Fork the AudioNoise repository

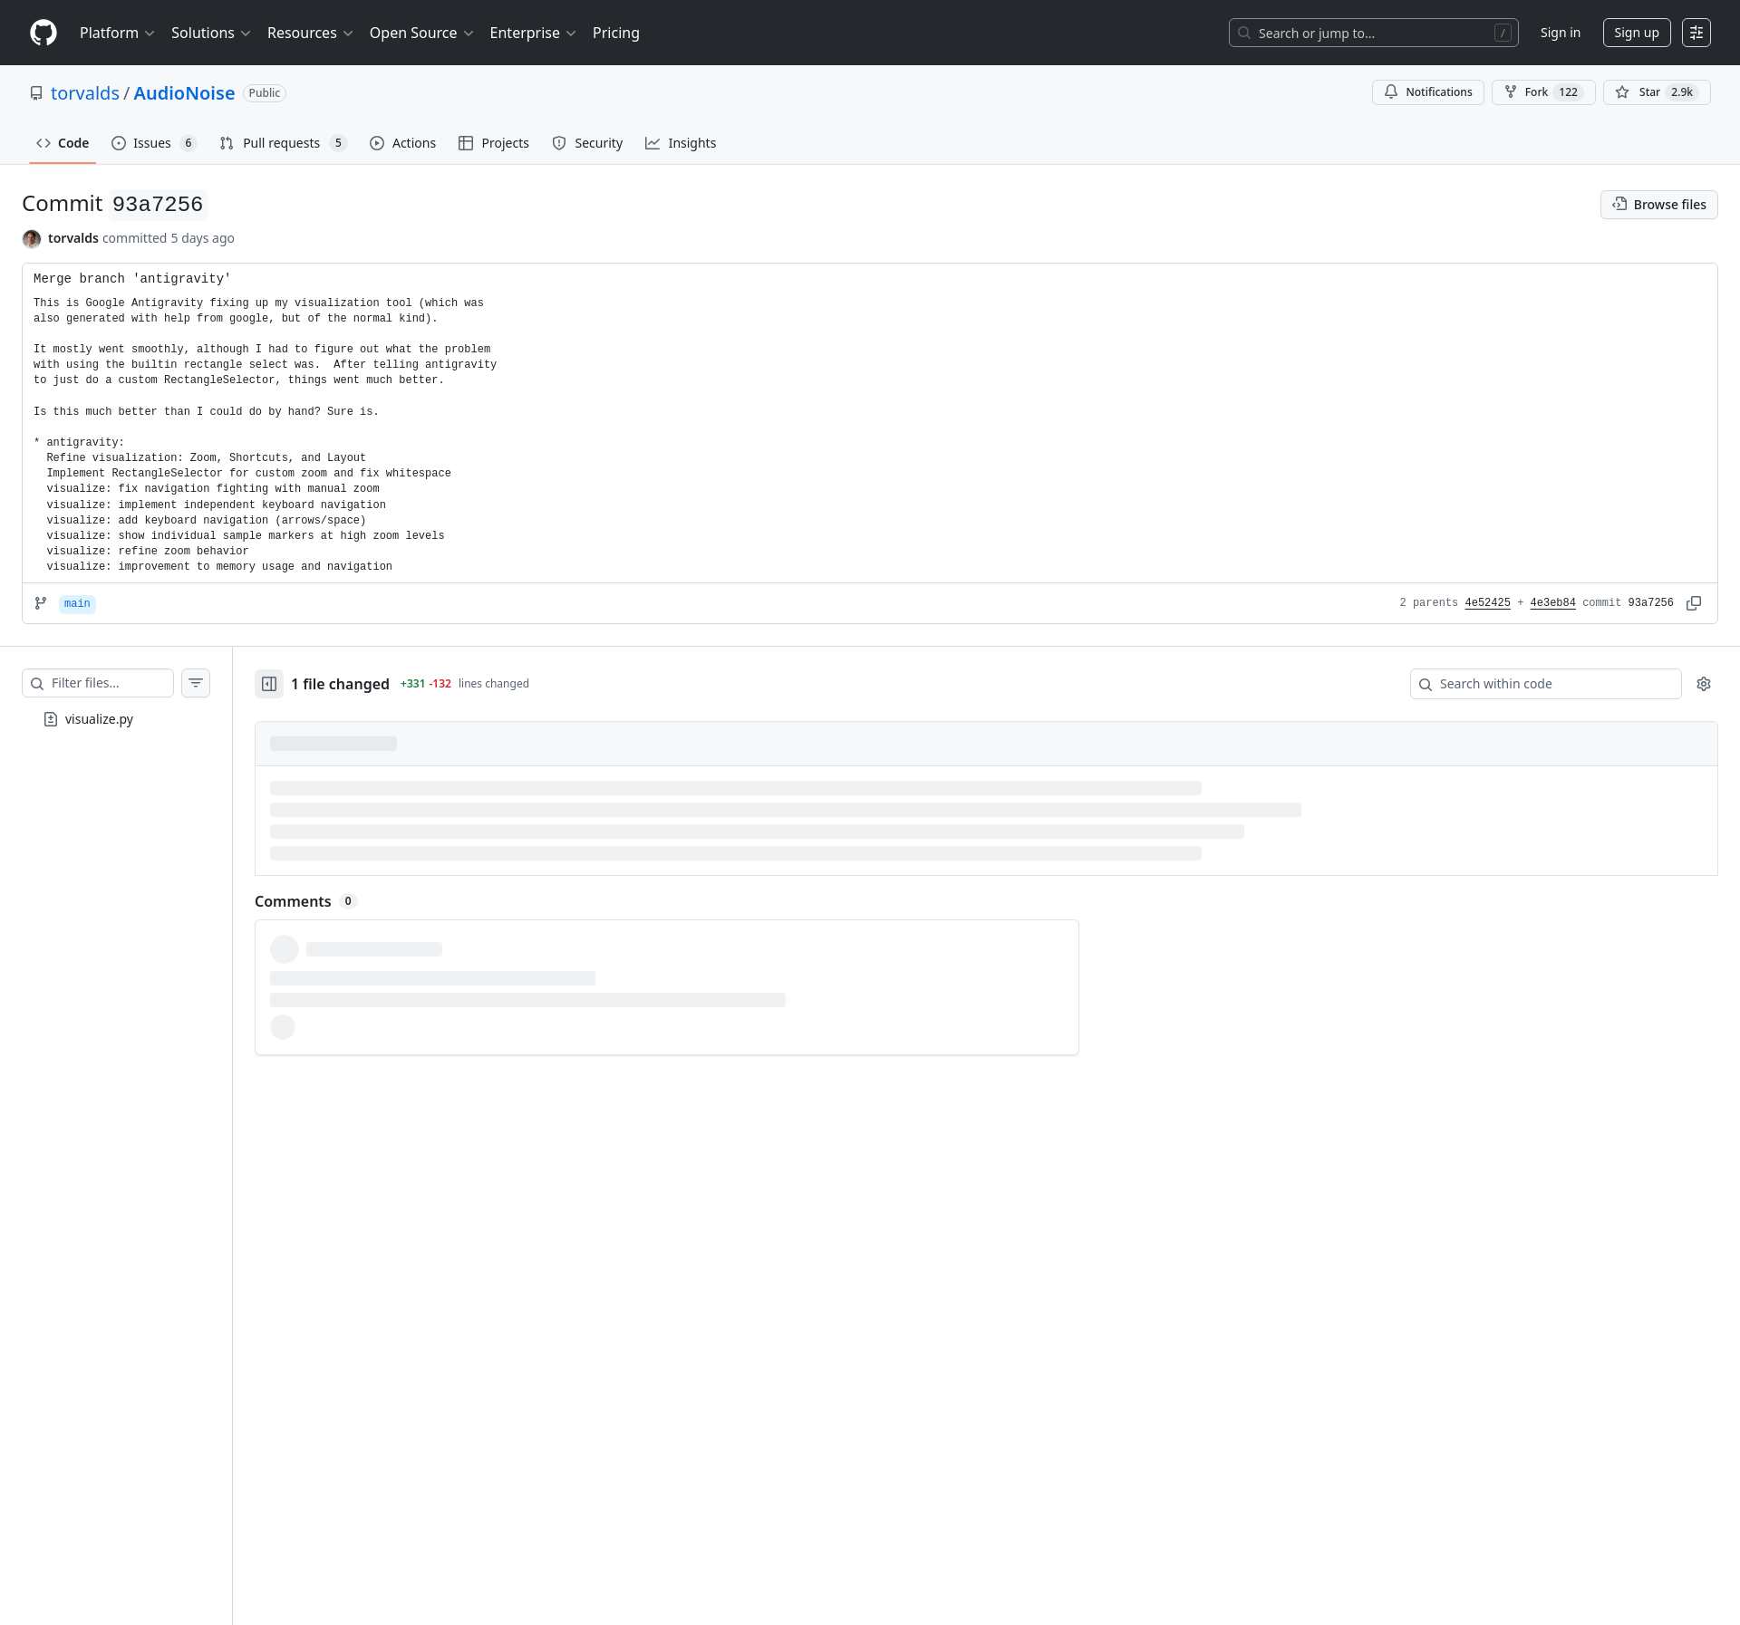1542,92
